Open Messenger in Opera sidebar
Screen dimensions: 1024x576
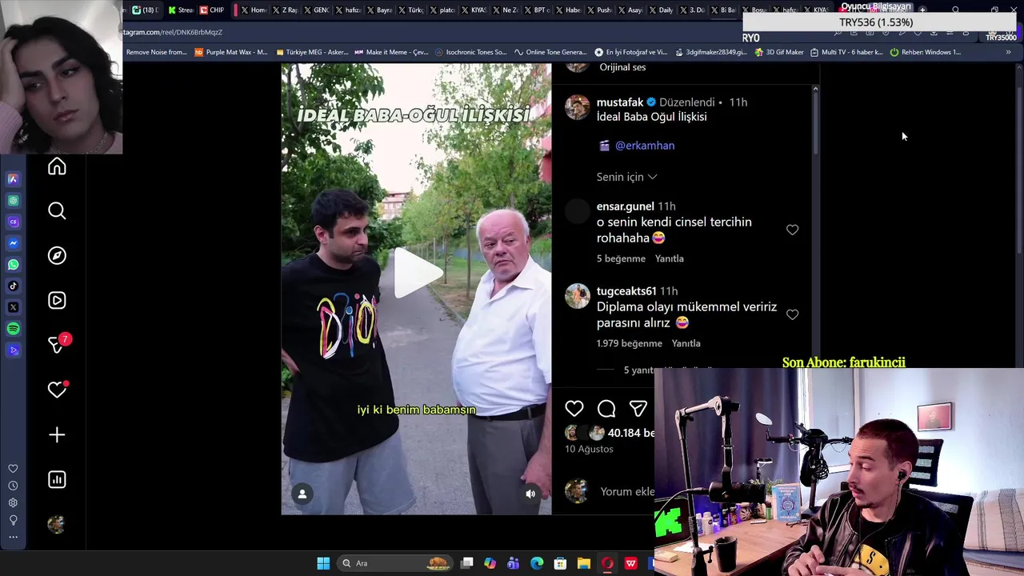pos(13,243)
